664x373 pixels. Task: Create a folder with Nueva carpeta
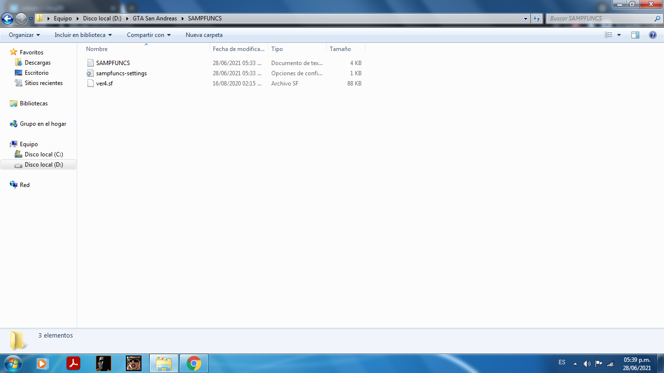[204, 35]
